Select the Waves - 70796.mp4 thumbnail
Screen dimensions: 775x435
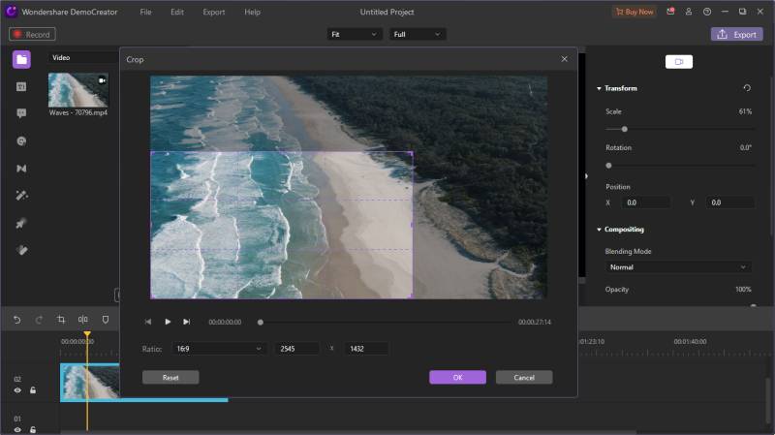(x=78, y=90)
